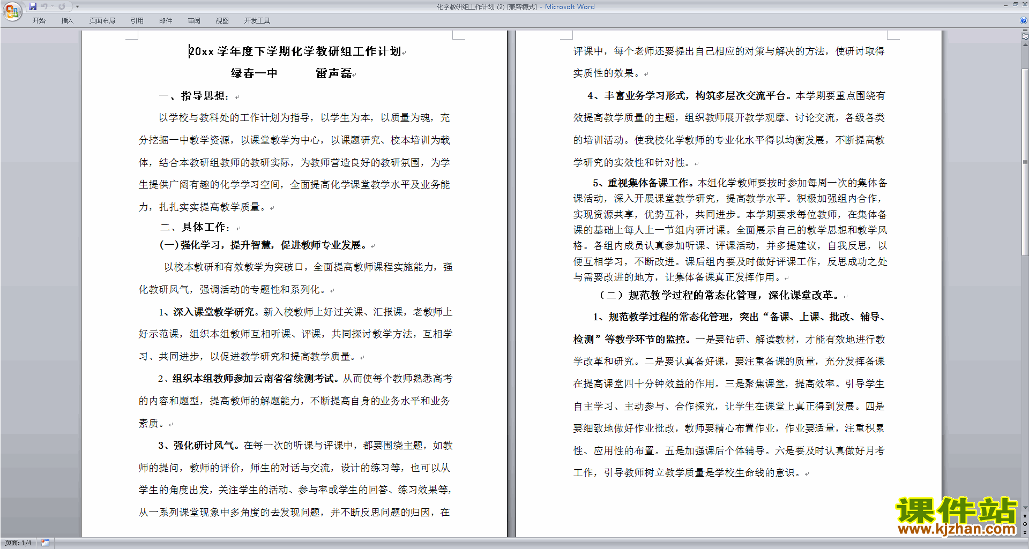Click the macro recording icon in status bar
Viewport: 1029px width, 549px height.
tap(45, 543)
